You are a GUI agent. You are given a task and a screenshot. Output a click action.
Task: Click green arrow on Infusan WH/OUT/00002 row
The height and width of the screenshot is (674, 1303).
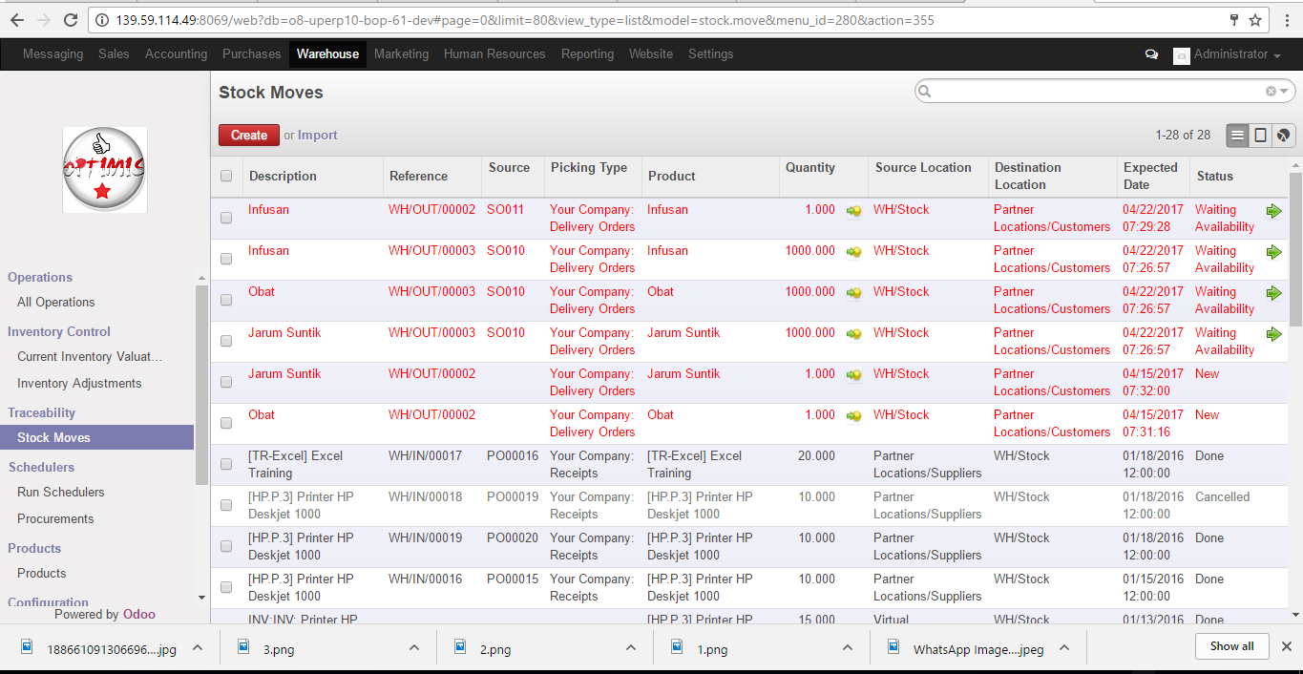(x=1273, y=211)
